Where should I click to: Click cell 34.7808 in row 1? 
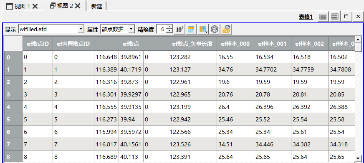[342, 69]
